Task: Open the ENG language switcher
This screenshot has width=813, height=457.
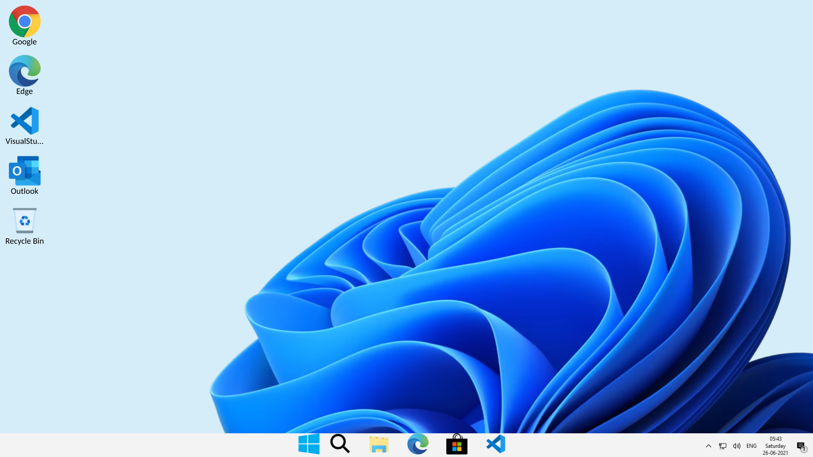Action: (751, 446)
